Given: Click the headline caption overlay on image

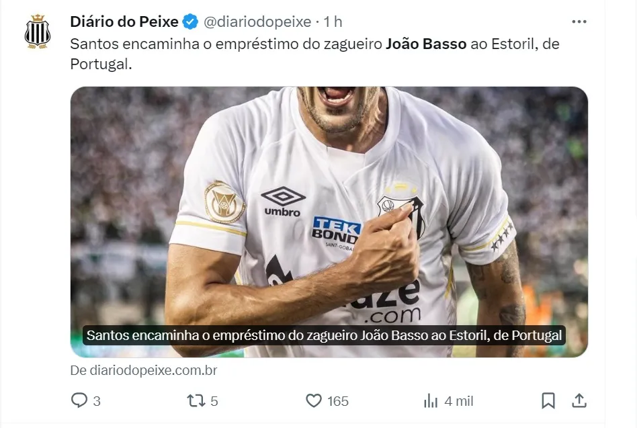Looking at the screenshot, I should [324, 335].
